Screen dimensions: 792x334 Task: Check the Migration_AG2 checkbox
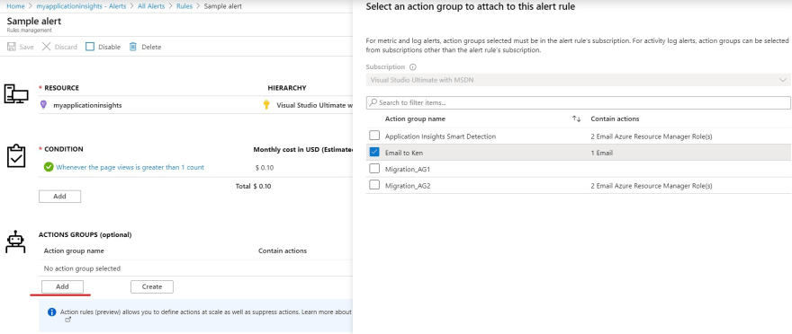coord(374,185)
